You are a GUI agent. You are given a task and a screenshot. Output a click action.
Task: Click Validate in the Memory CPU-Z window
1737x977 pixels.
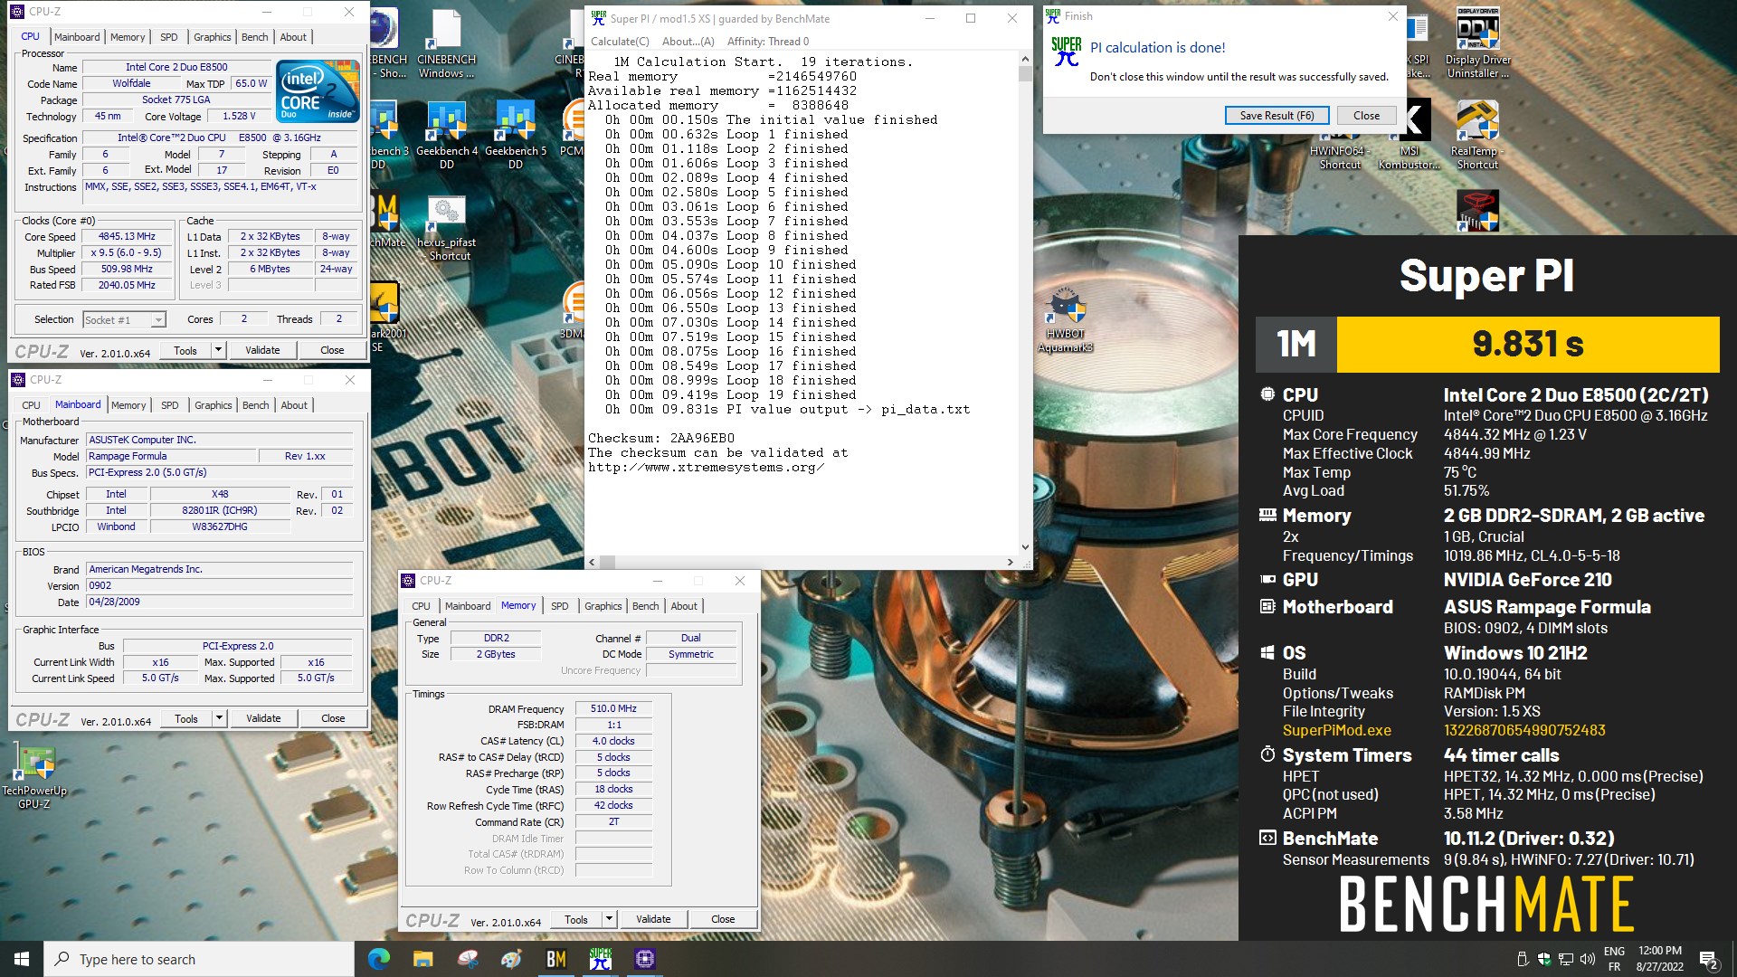point(653,919)
